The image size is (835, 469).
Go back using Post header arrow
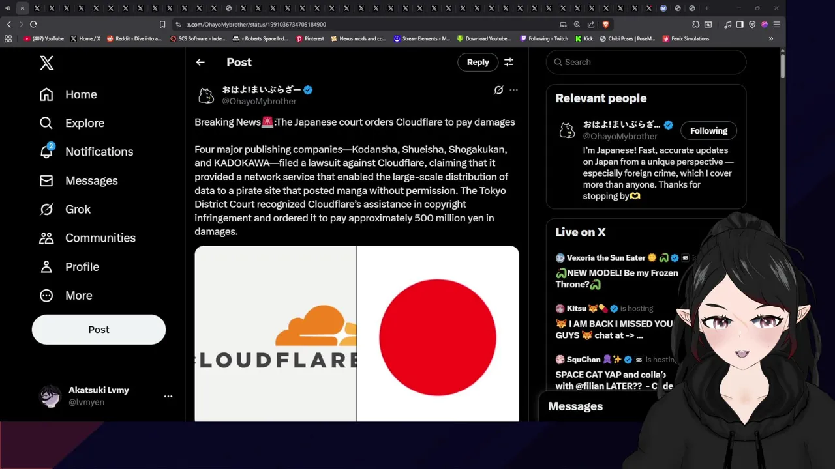click(200, 62)
